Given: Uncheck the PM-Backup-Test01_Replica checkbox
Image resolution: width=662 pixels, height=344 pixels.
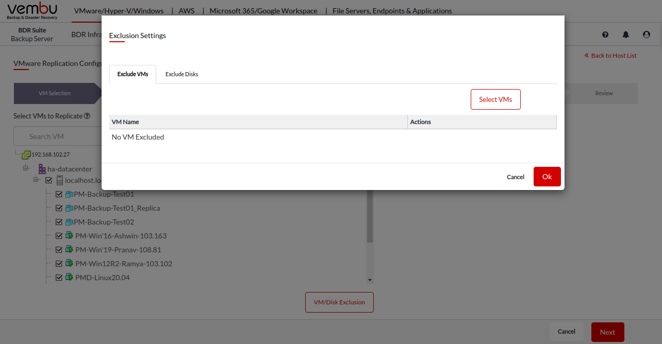Looking at the screenshot, I should pyautogui.click(x=59, y=209).
